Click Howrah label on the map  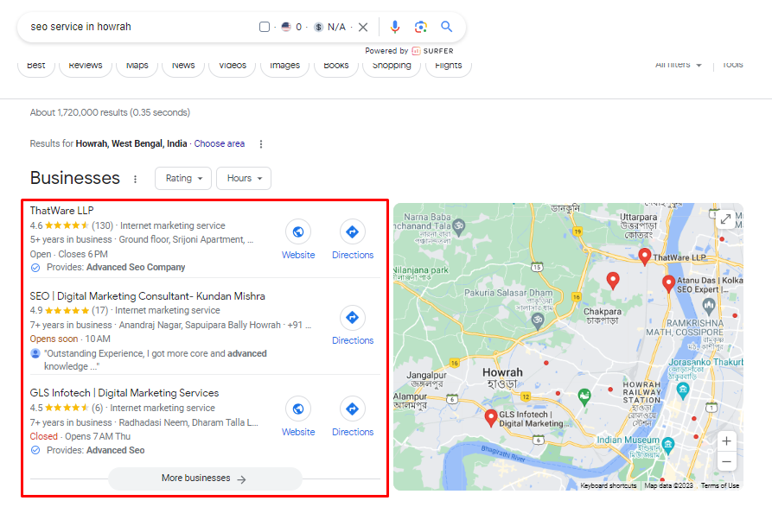[x=502, y=377]
